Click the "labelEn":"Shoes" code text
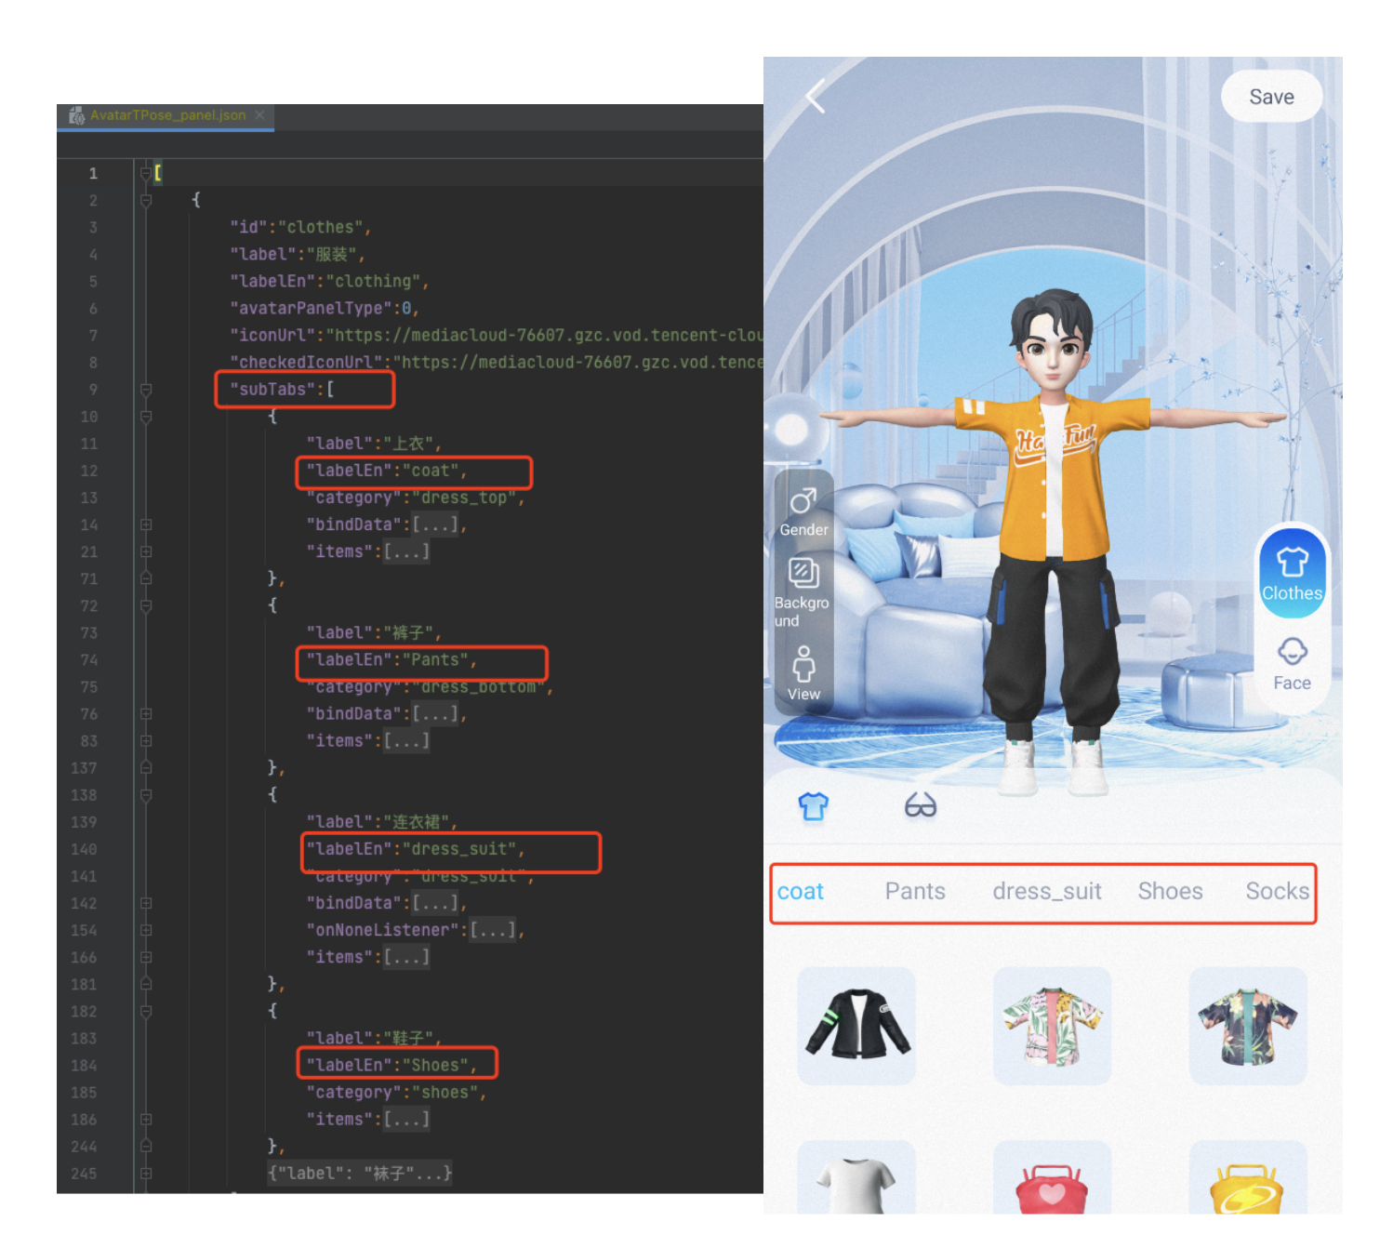This screenshot has width=1380, height=1248. (x=391, y=1066)
